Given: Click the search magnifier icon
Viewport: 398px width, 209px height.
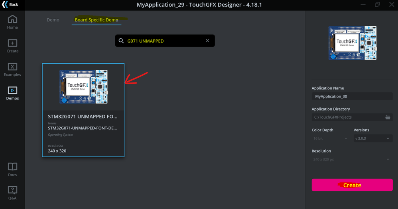Looking at the screenshot, I should click(121, 41).
